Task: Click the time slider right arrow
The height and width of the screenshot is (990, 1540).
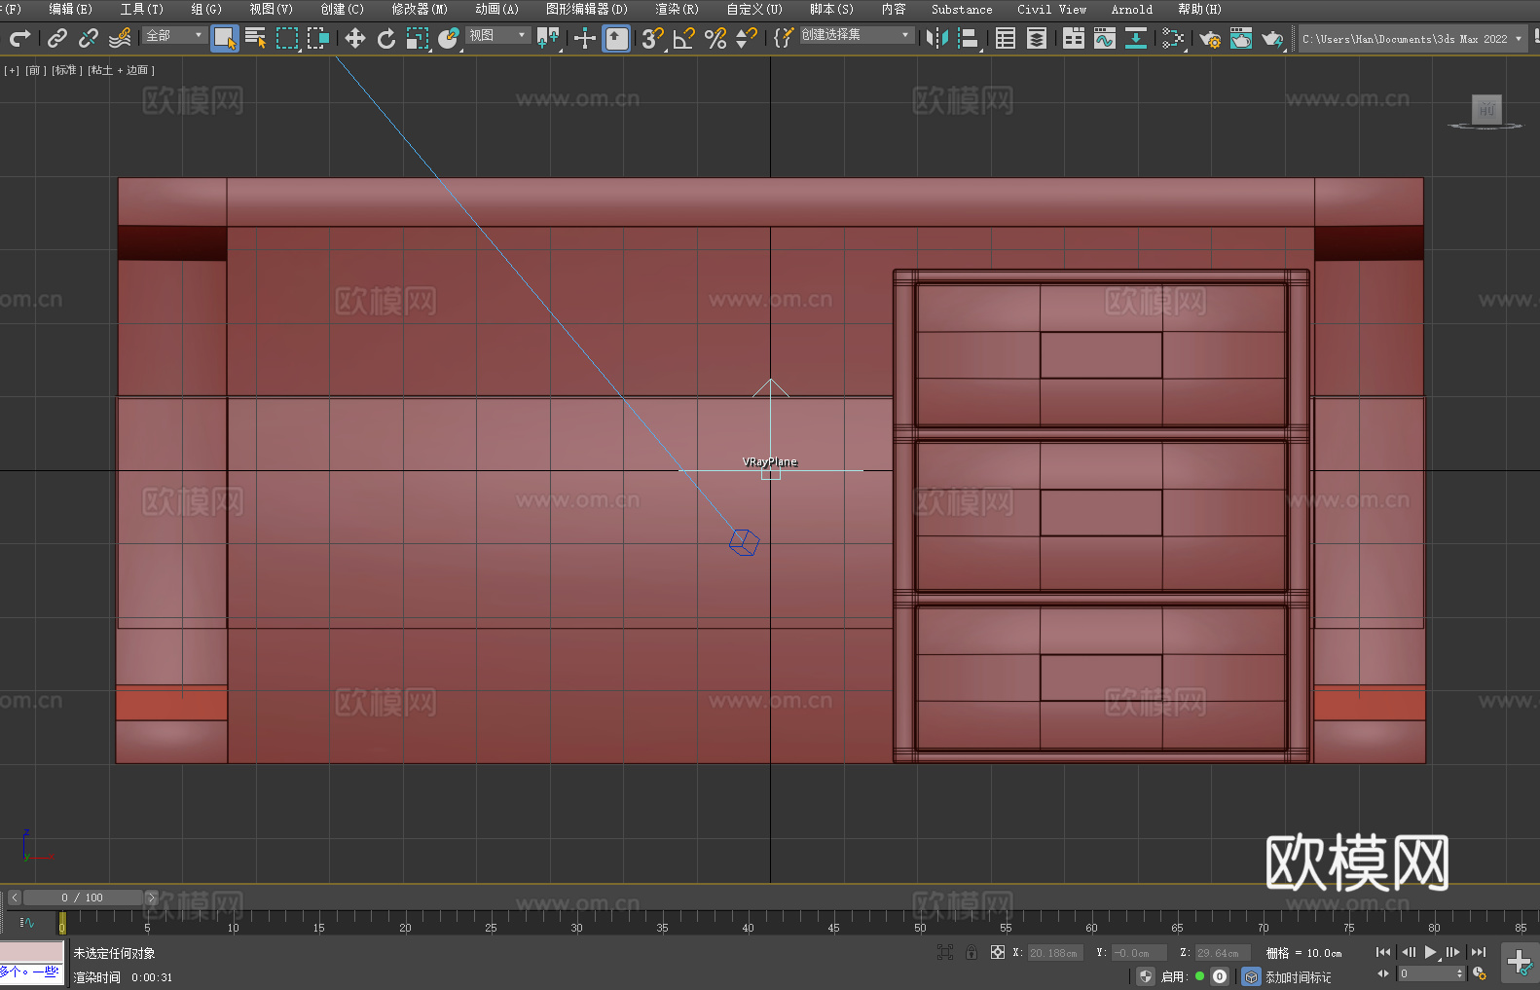Action: 151,898
